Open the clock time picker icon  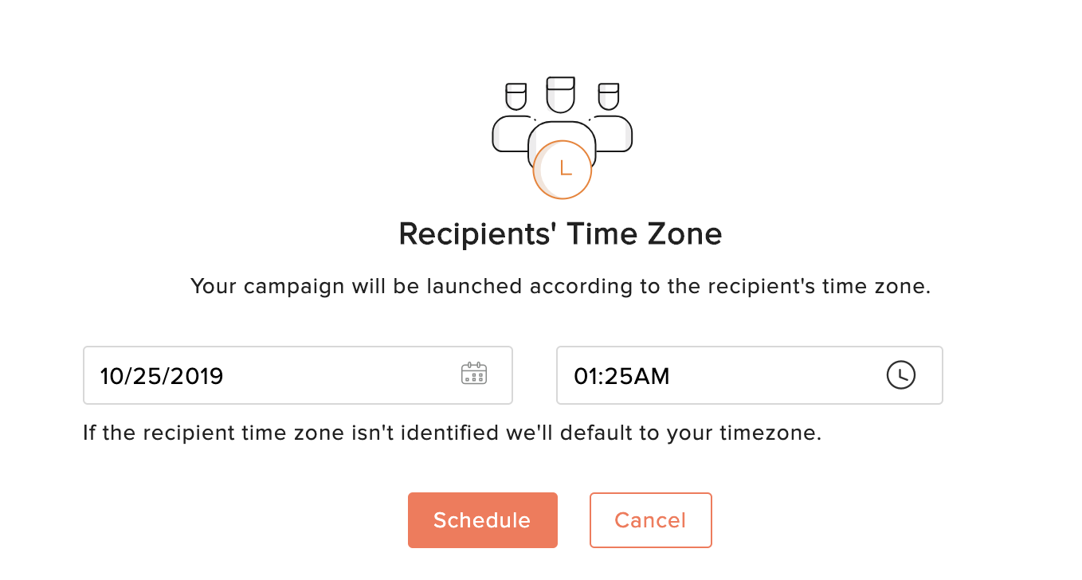pos(901,374)
